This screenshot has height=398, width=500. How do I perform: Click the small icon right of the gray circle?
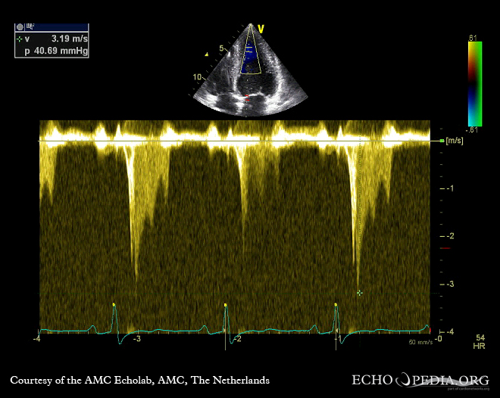[x=29, y=27]
